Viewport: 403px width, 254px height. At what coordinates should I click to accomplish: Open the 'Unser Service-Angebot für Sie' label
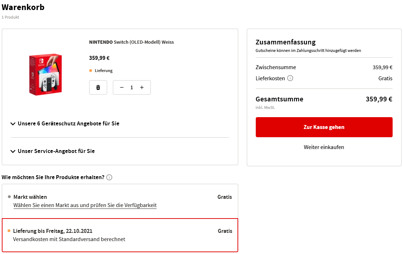tap(56, 151)
